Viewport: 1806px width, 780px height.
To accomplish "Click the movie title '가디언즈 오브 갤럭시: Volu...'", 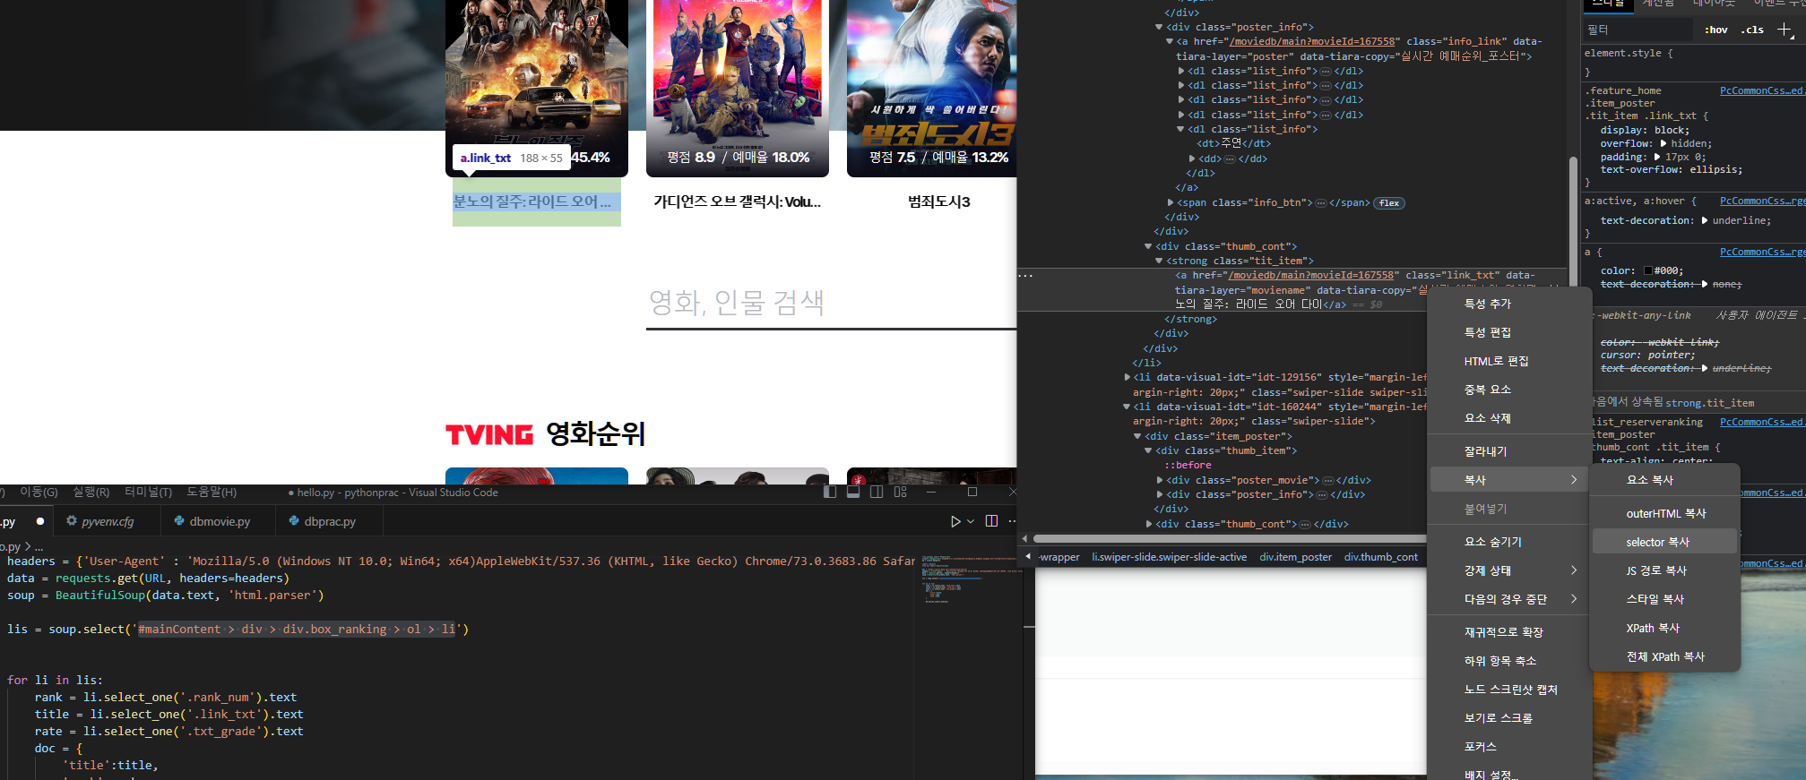I will [737, 202].
